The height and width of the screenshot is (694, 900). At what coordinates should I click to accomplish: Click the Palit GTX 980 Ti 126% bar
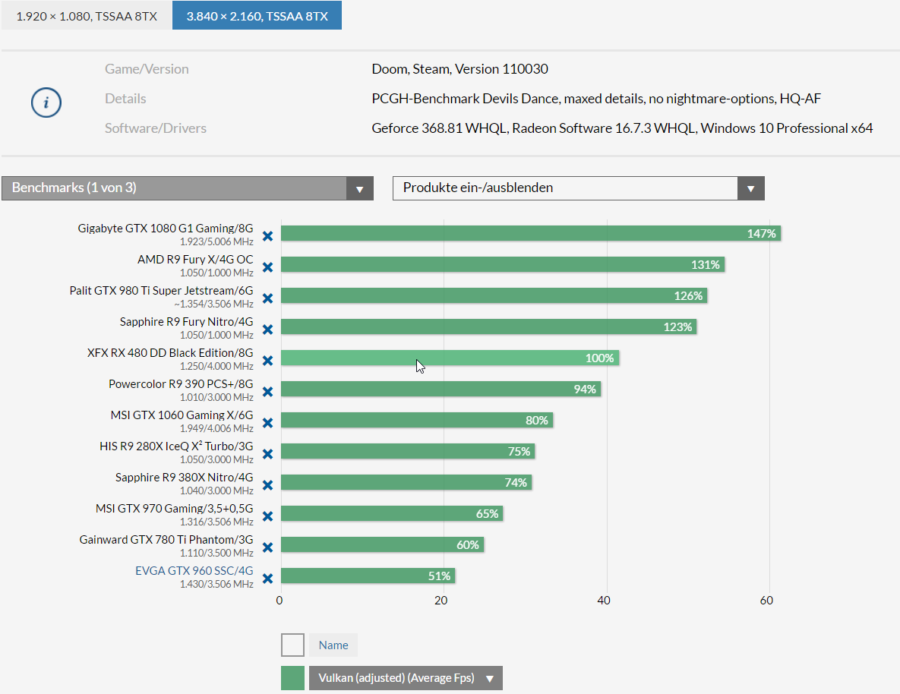pyautogui.click(x=494, y=295)
